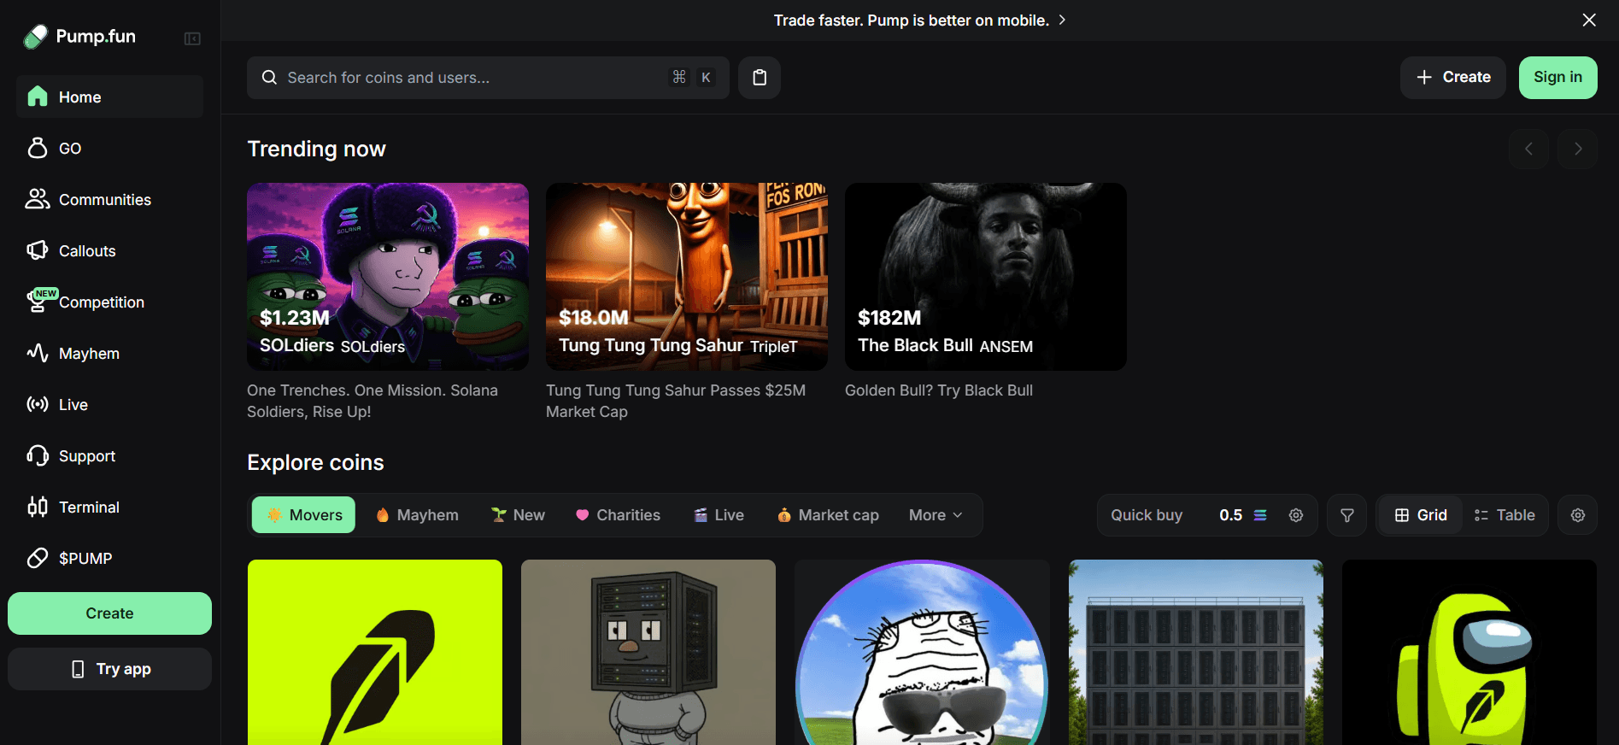This screenshot has width=1619, height=745.
Task: Select the New coins tab
Action: pyautogui.click(x=518, y=515)
